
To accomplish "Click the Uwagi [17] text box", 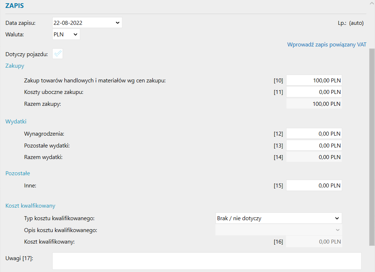I will [x=207, y=261].
